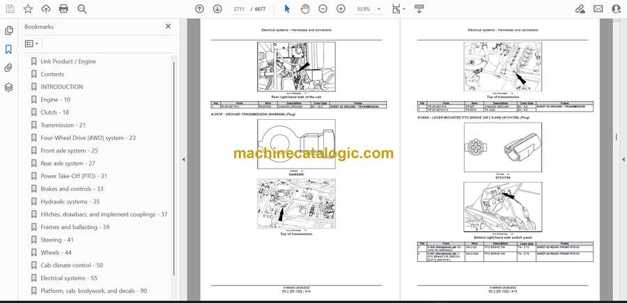This screenshot has width=627, height=303.
Task: Open Frames and ballasting - 39 bookmark
Action: (75, 227)
